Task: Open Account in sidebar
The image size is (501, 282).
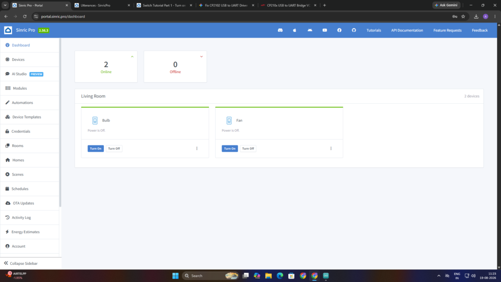Action: (30, 247)
